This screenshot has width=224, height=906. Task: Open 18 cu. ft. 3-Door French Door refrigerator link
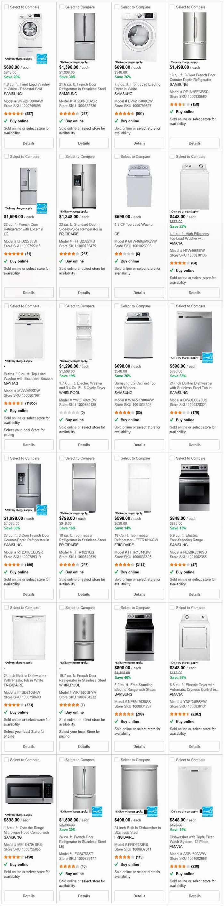click(x=192, y=77)
